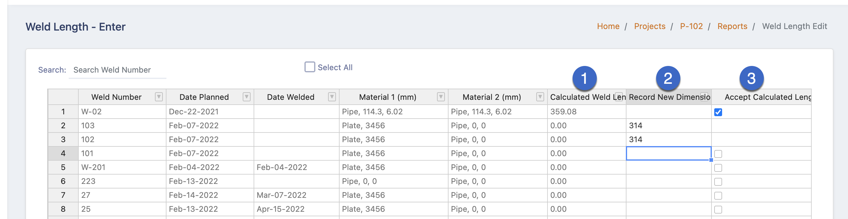Select Record New Dimension cell showing 314 for weld 102
Screen dimensions: 848x219
(669, 139)
